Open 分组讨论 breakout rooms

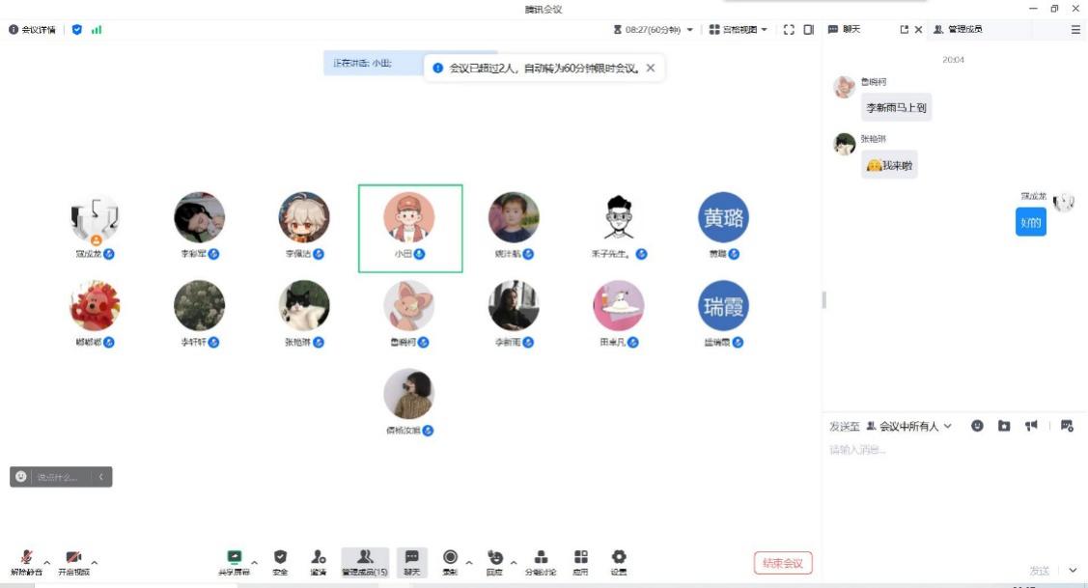point(541,561)
